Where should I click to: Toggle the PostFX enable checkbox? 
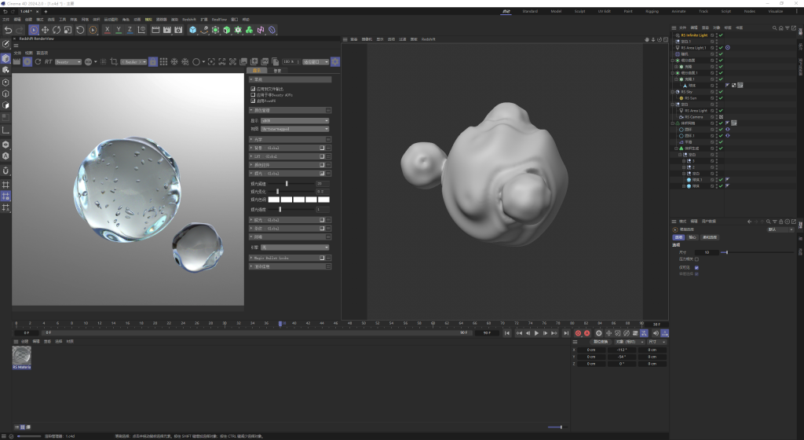pyautogui.click(x=253, y=101)
